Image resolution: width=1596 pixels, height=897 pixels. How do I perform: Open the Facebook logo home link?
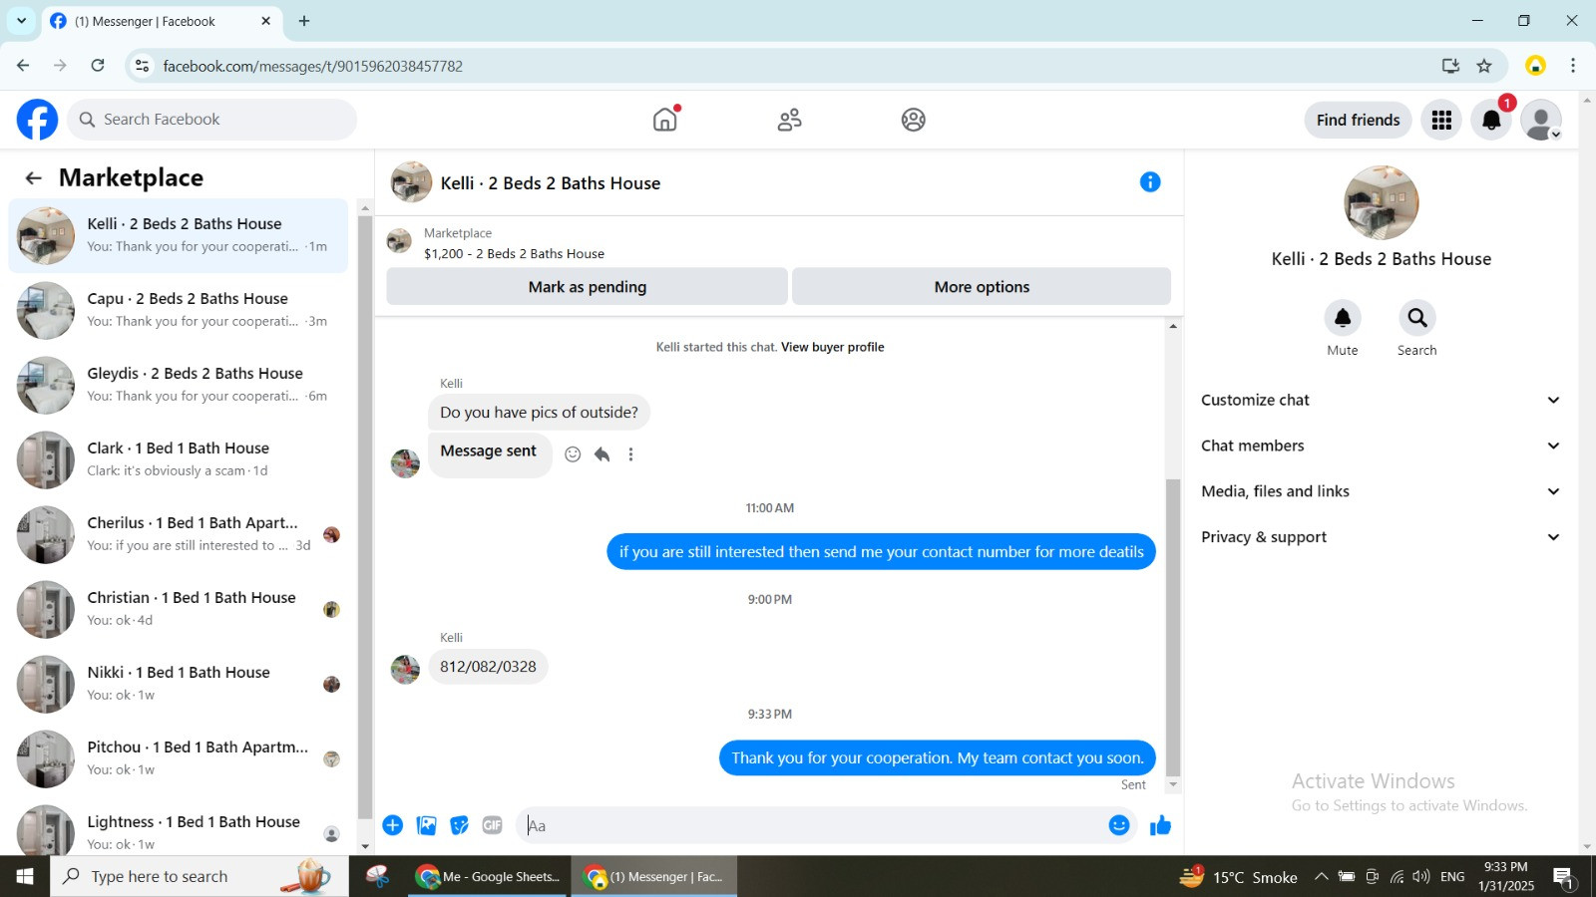[37, 120]
